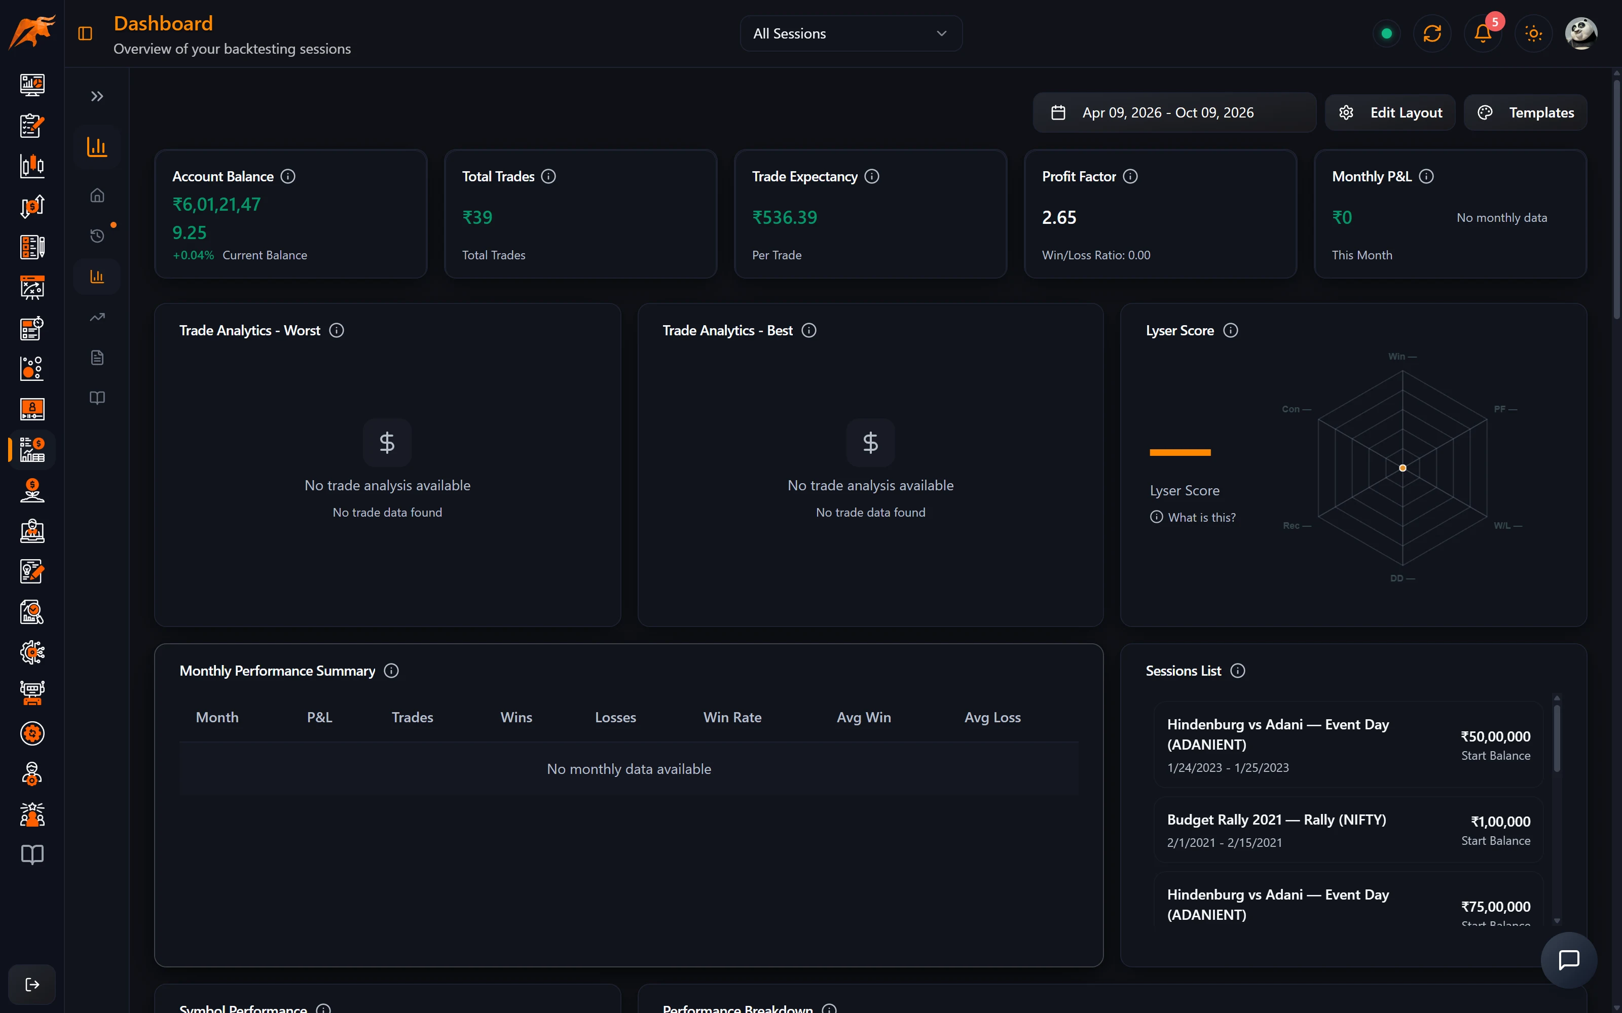This screenshot has height=1013, width=1622.
Task: Open the All Sessions dropdown
Action: click(x=851, y=33)
